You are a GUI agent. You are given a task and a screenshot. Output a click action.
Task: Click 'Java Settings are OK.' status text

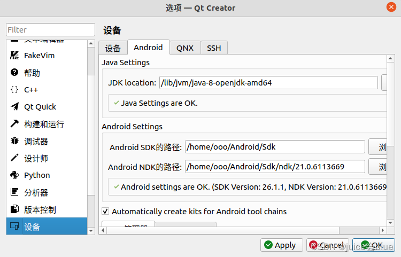[x=159, y=103]
